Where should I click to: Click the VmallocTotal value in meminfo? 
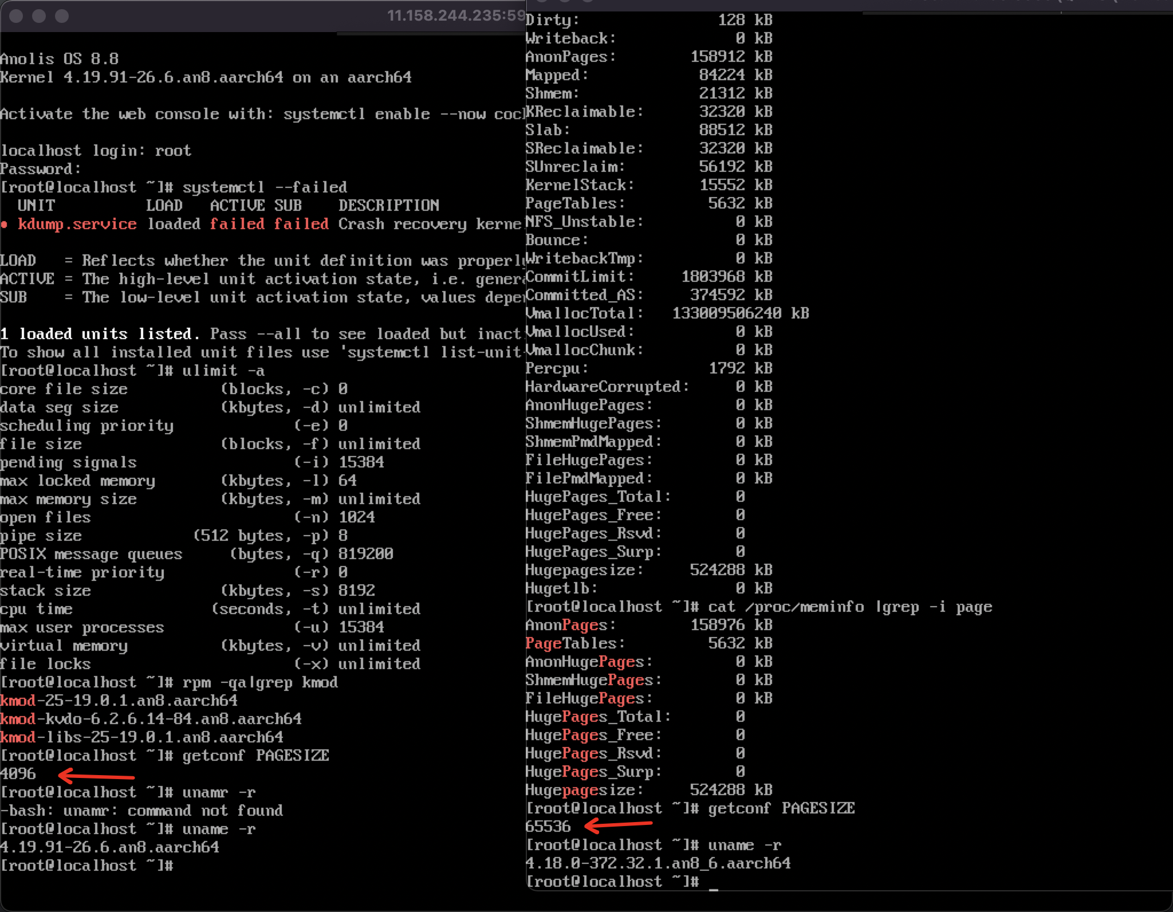click(x=726, y=313)
